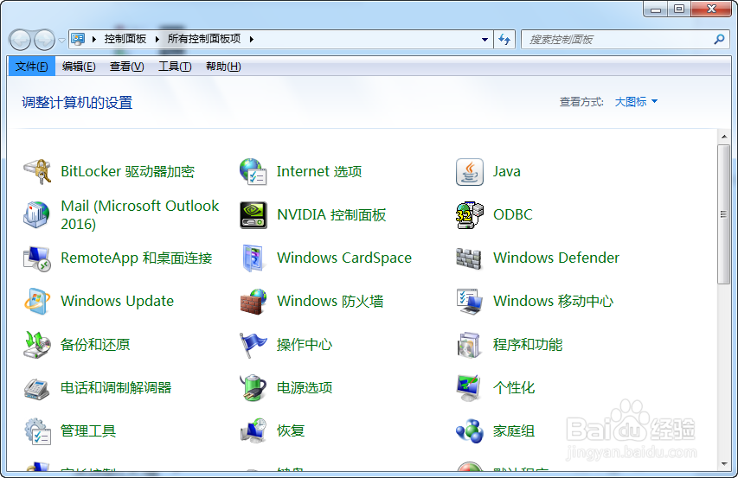Expand the arrow after 控制面板 breadcrumb
738x478 pixels.
point(157,39)
